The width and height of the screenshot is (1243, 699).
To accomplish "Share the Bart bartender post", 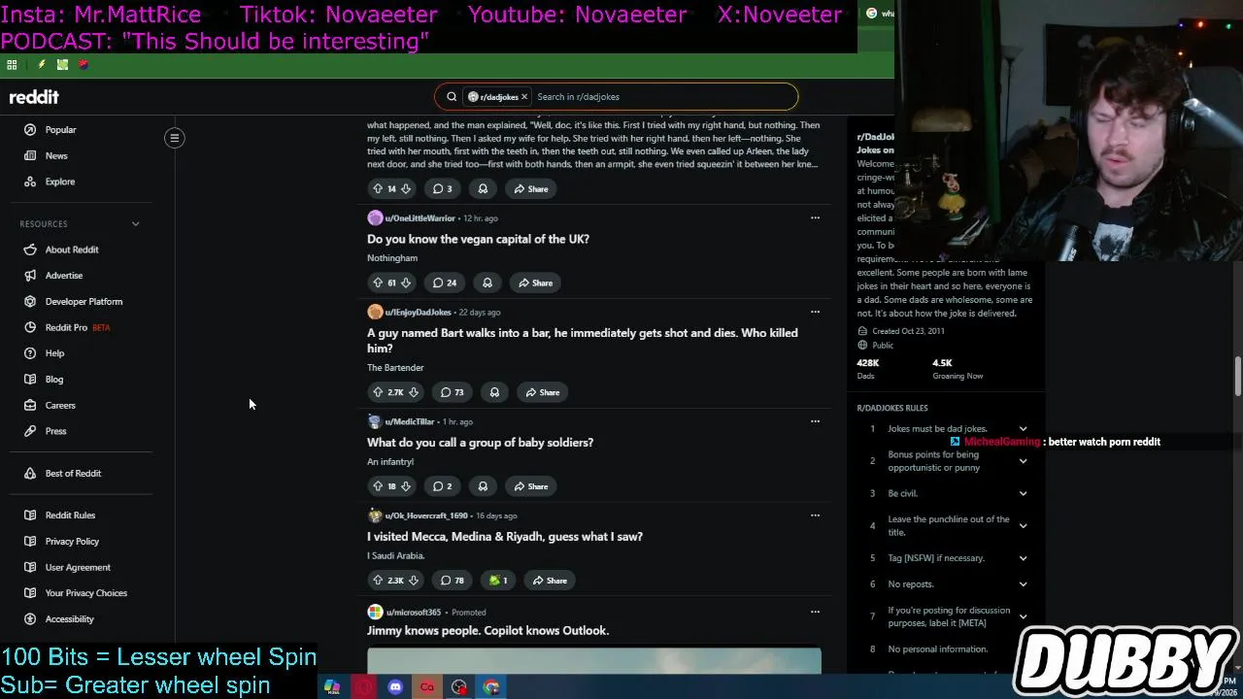I will (543, 392).
